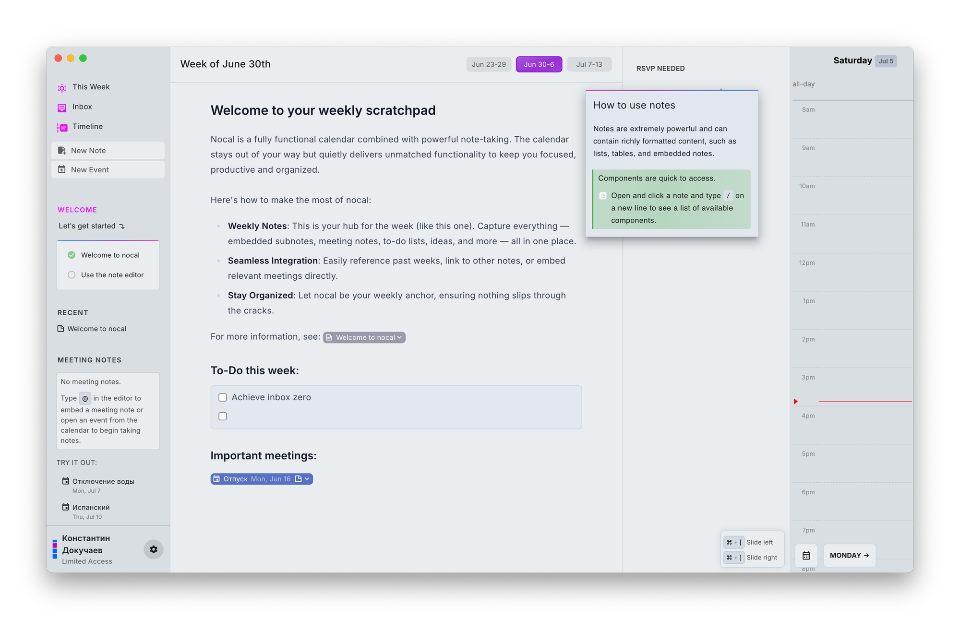The height and width of the screenshot is (619, 960).
Task: Switch to the Jul 7-13 week tab
Action: point(589,64)
